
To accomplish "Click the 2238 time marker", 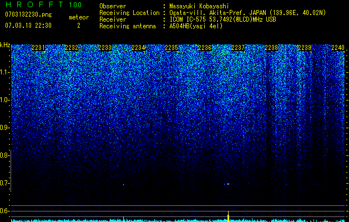I will [x=271, y=48].
